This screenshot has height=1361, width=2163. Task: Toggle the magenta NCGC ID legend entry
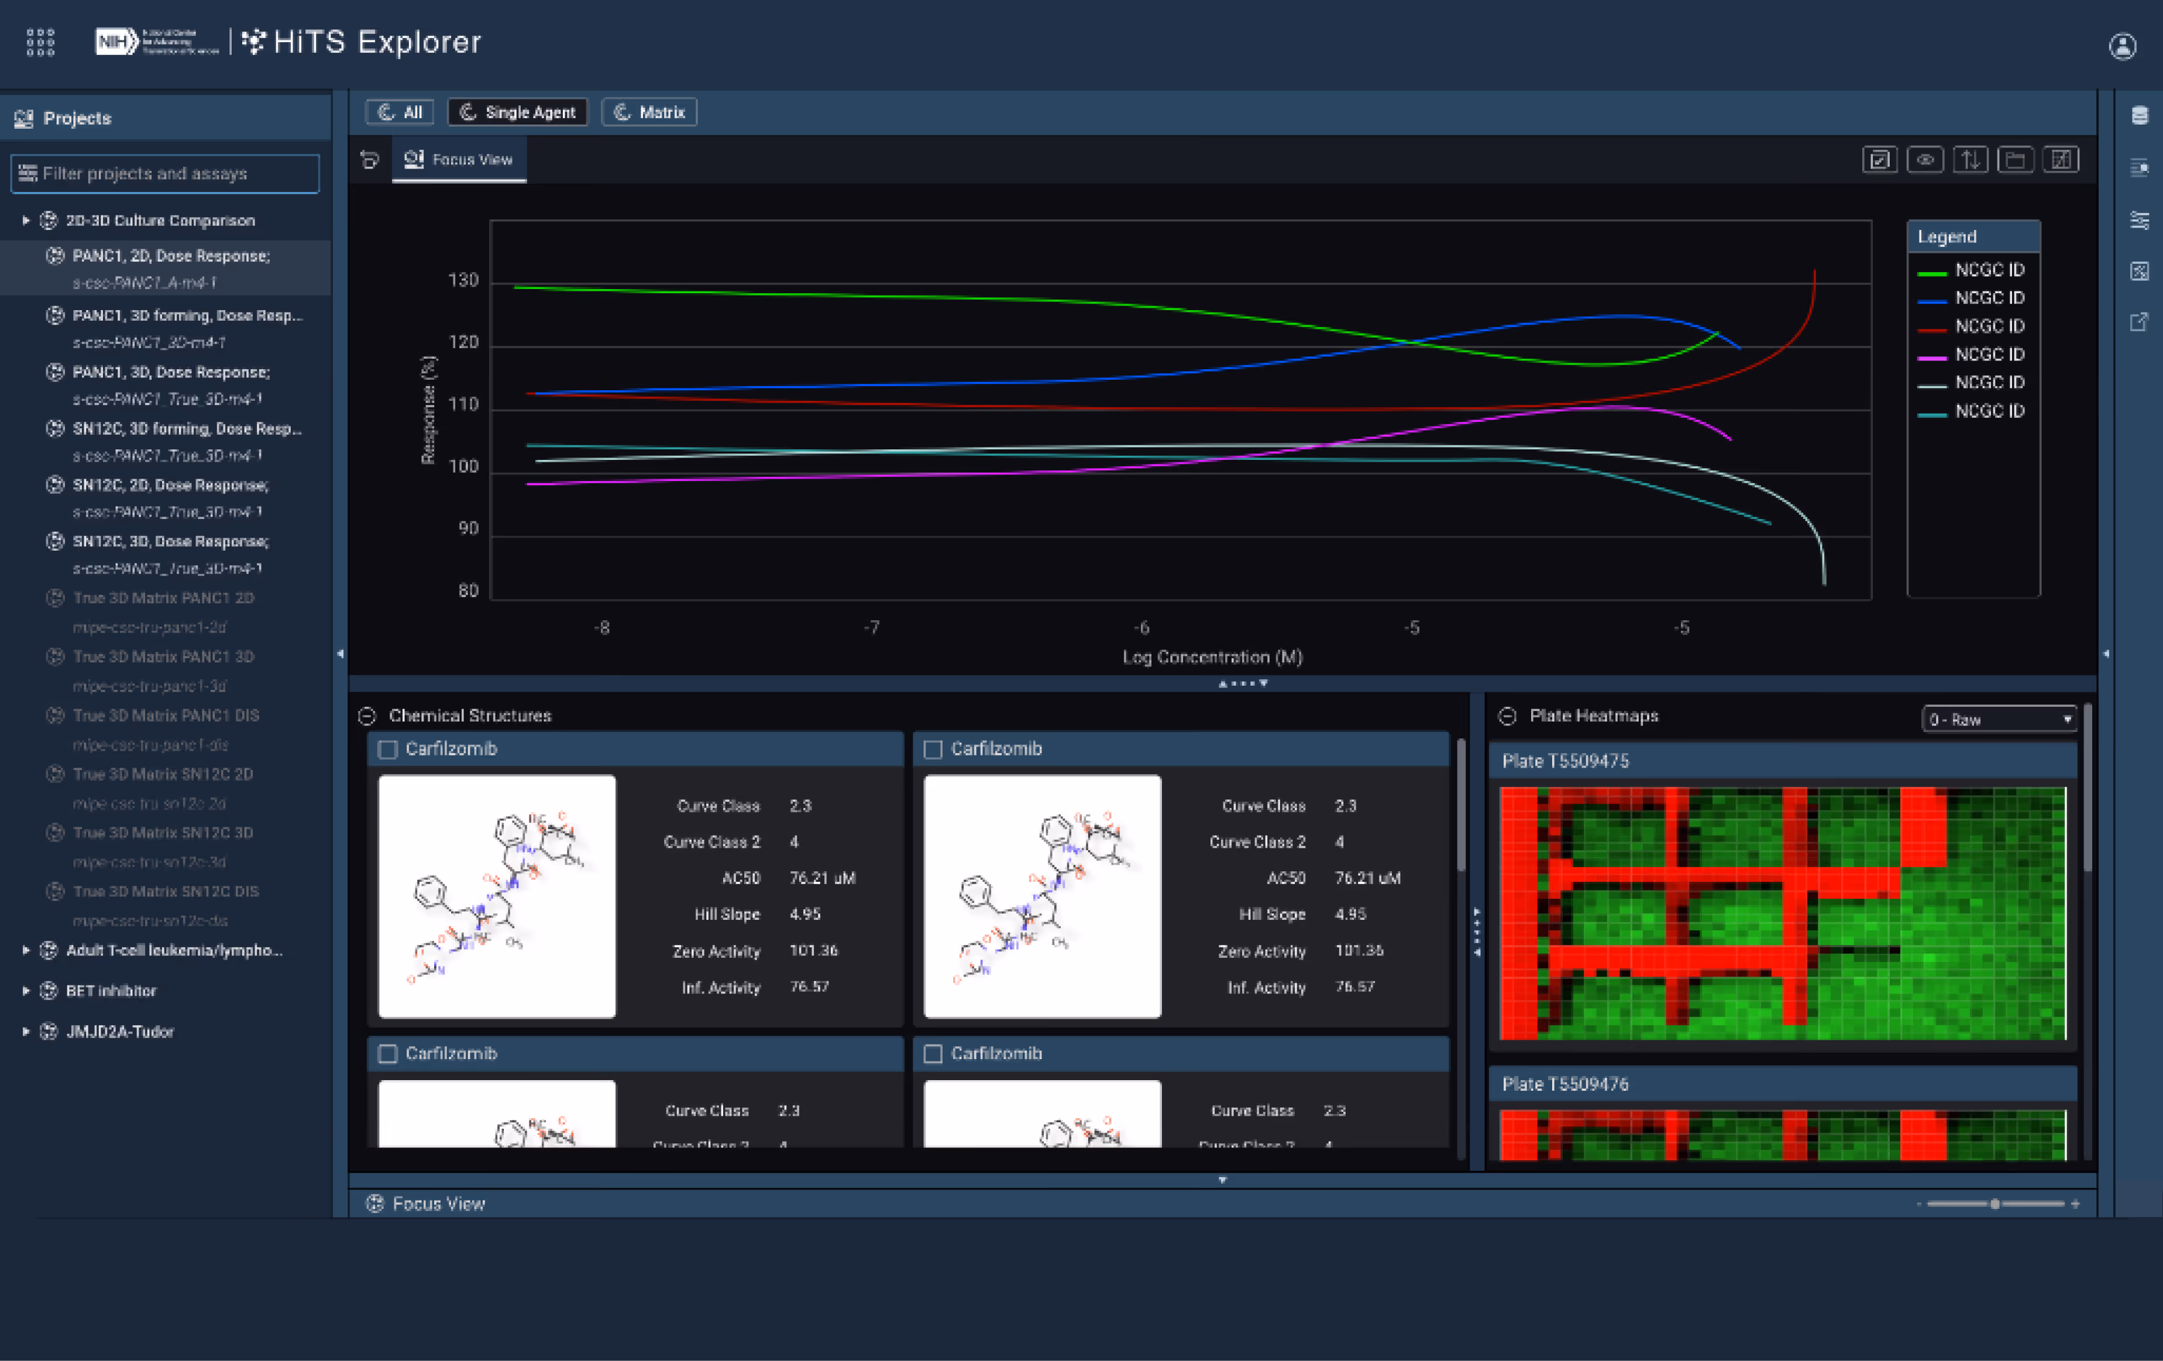tap(1971, 355)
